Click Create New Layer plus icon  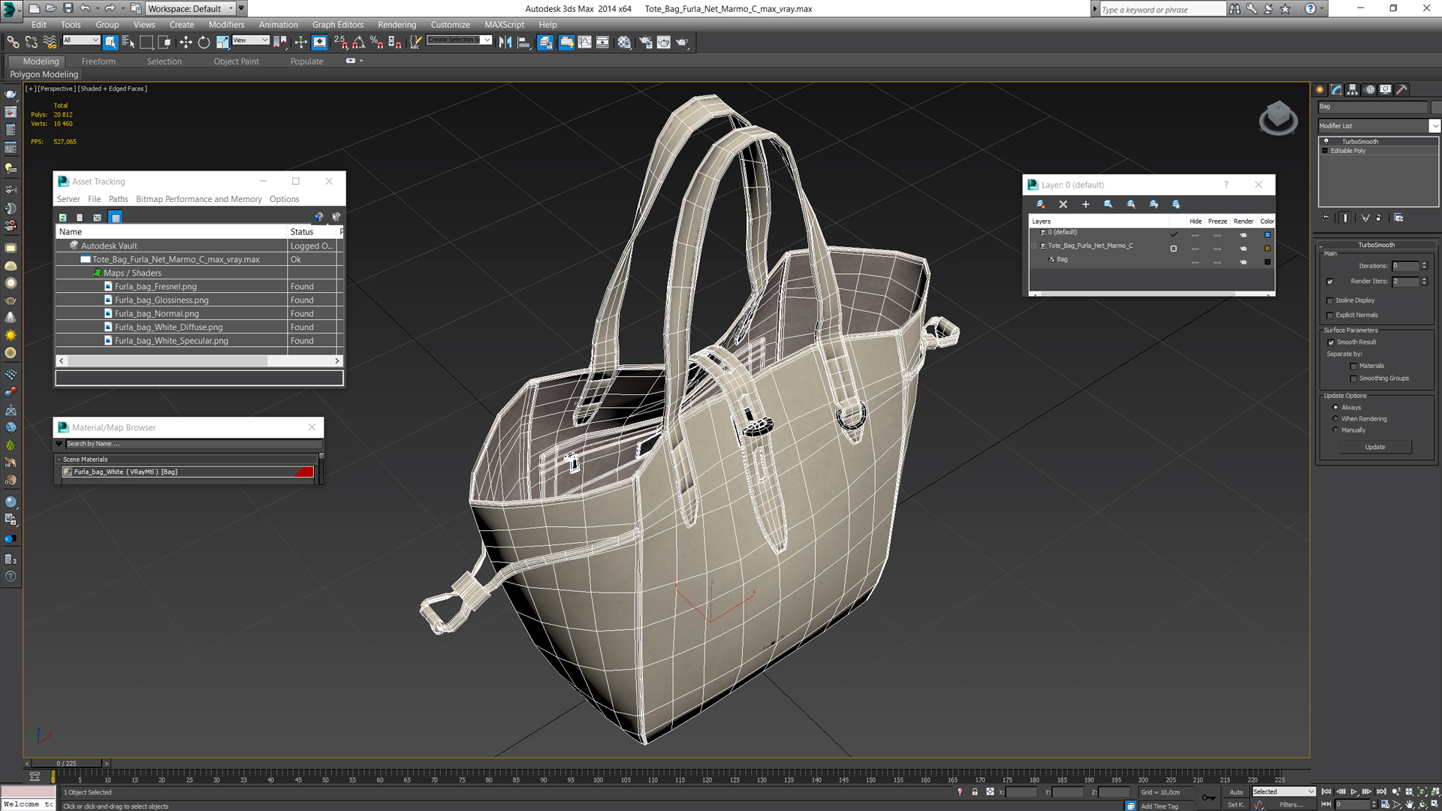[x=1085, y=204]
